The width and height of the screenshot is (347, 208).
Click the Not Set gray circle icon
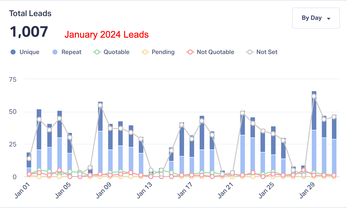250,52
